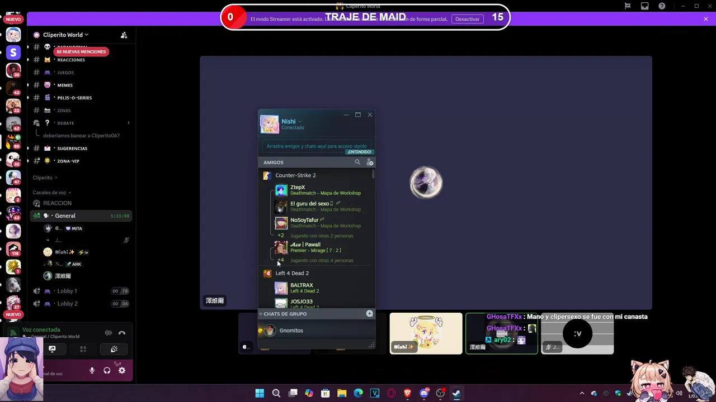Open Brave browser from taskbar
The width and height of the screenshot is (716, 402).
coord(407,393)
